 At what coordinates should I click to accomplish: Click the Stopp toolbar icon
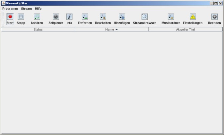pos(21,17)
